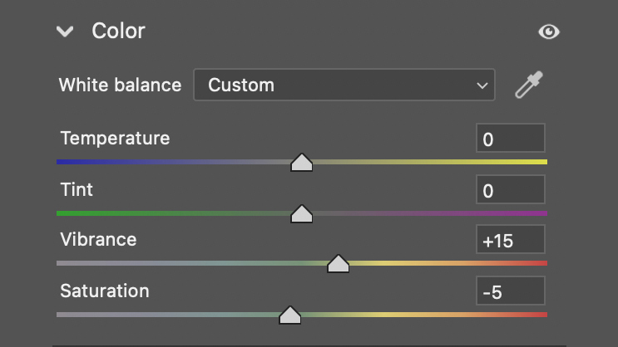
Task: Click the Color panel header title
Action: 118,31
